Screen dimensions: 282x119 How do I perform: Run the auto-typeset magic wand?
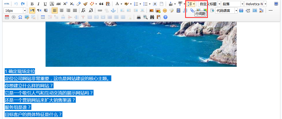point(92,4)
